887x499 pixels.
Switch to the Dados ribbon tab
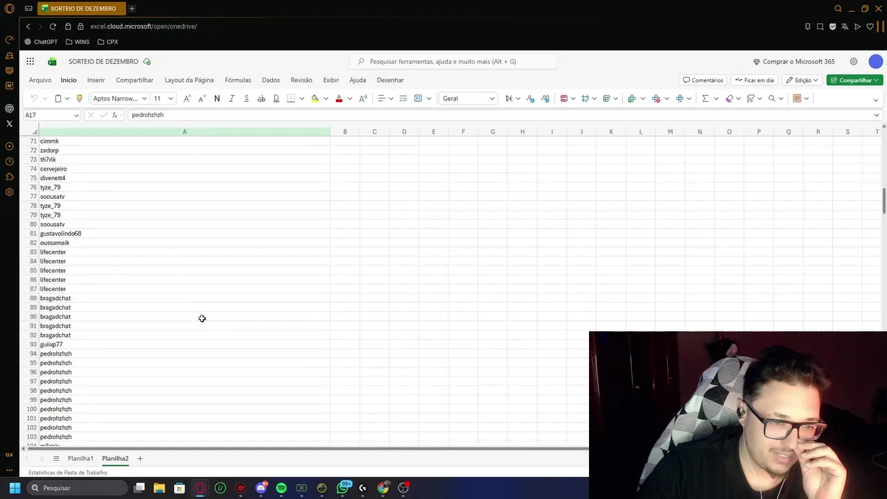pyautogui.click(x=271, y=80)
